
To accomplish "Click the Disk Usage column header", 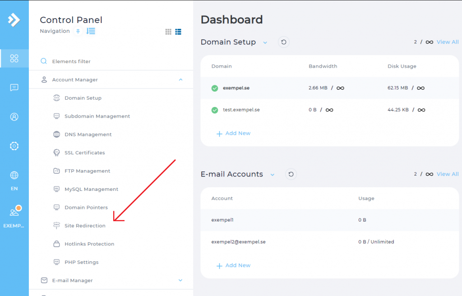I will coord(402,66).
